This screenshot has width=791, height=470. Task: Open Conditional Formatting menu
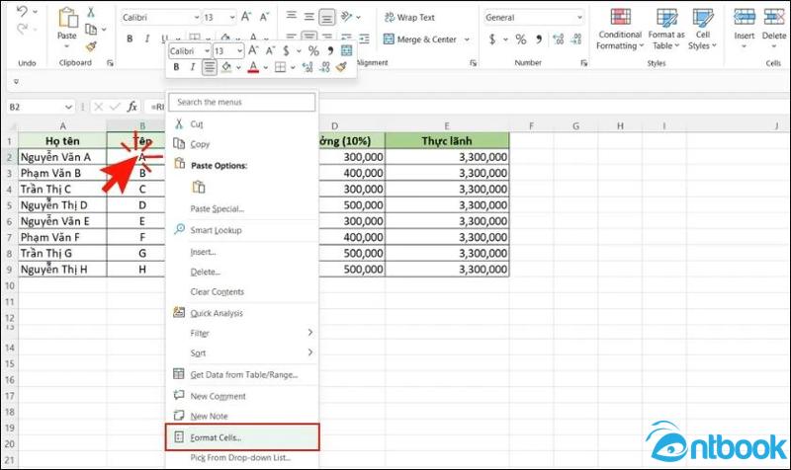(x=620, y=30)
